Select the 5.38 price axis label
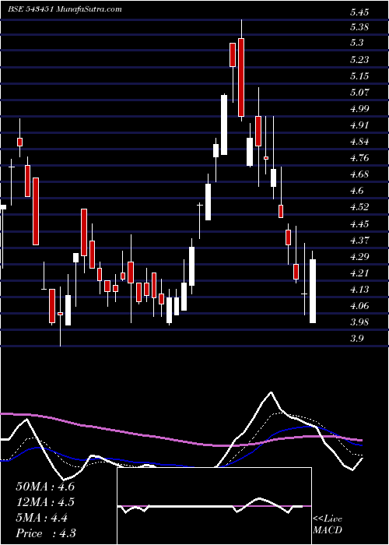Image resolution: width=389 pixels, height=545 pixels. click(x=359, y=27)
